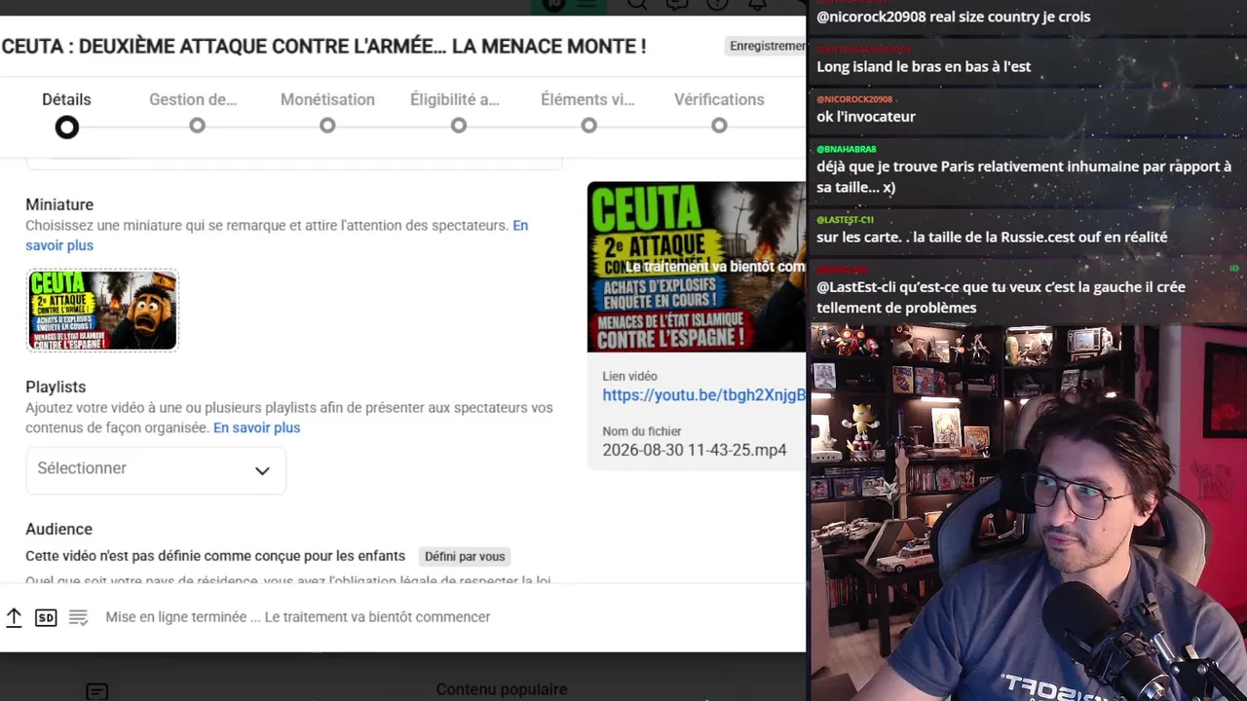Click the 'Mise en ligne terminée' status text
This screenshot has height=701, width=1247.
[298, 617]
